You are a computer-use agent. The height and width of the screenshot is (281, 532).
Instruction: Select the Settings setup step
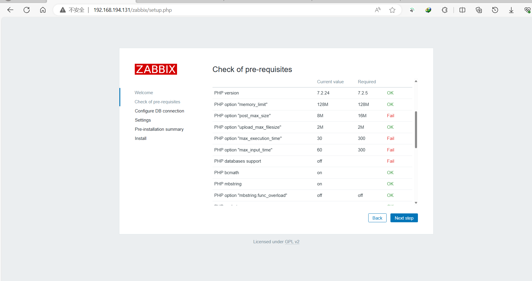point(143,120)
